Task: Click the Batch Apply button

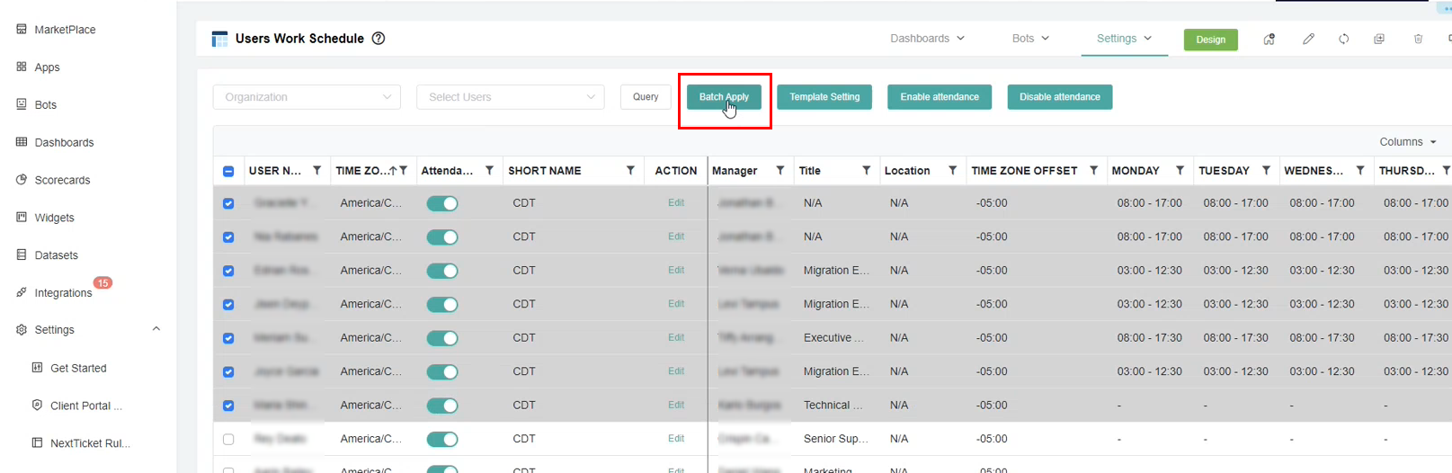Action: point(724,97)
